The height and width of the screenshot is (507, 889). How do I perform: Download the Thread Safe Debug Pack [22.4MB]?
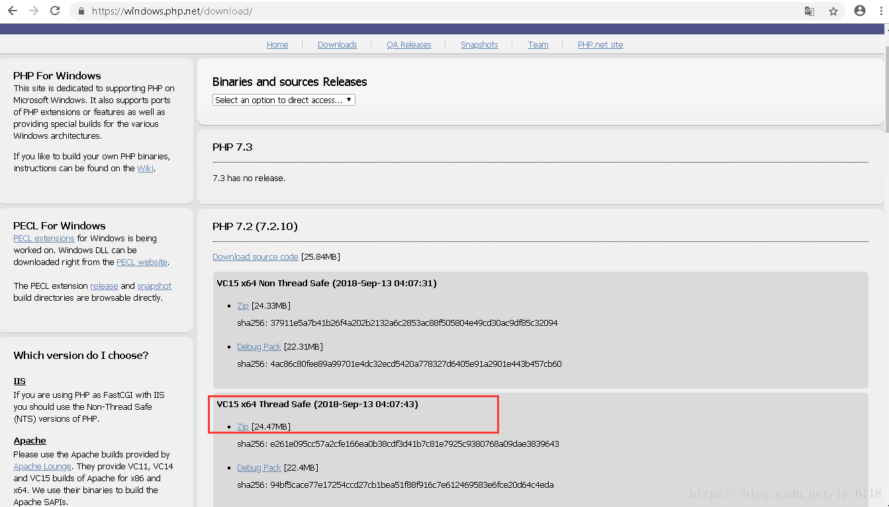pyautogui.click(x=259, y=468)
